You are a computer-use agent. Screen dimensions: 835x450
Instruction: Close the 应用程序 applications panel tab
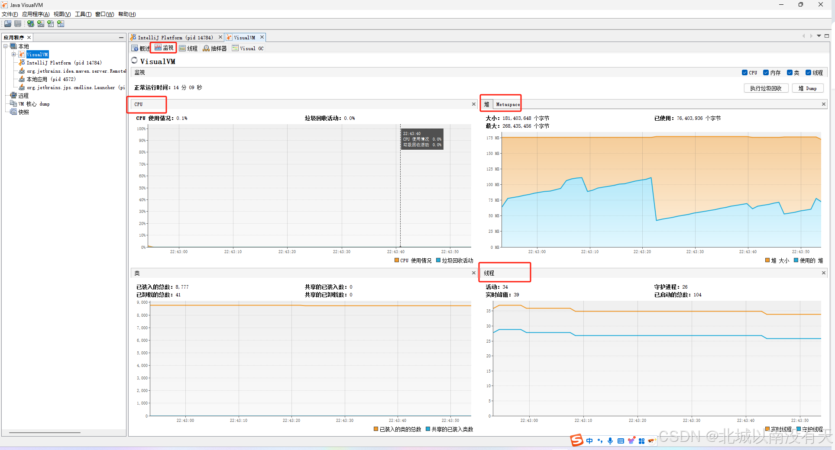29,38
